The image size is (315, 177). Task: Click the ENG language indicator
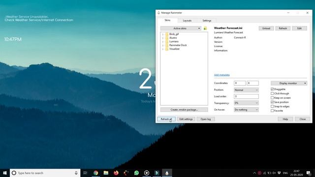tap(285, 173)
